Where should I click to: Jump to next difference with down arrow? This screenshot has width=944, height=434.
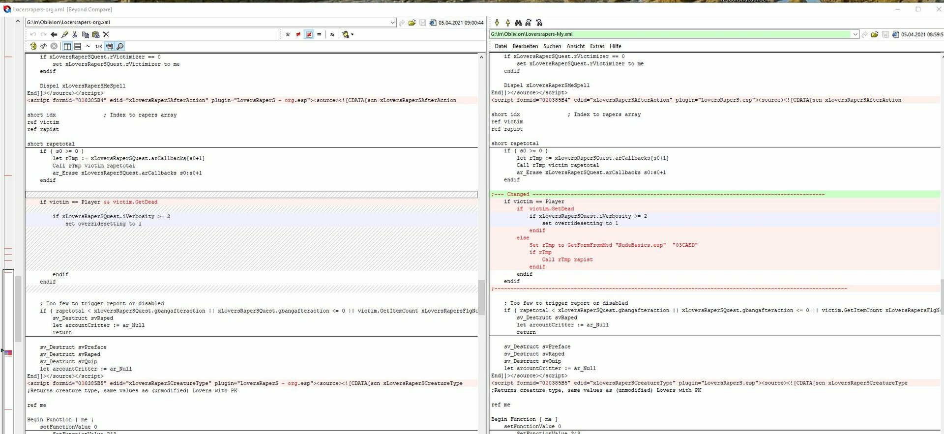click(x=497, y=23)
